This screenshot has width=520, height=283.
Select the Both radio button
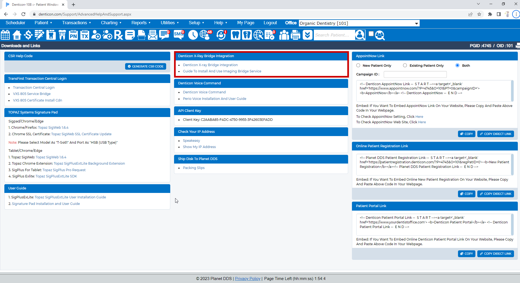(x=457, y=65)
